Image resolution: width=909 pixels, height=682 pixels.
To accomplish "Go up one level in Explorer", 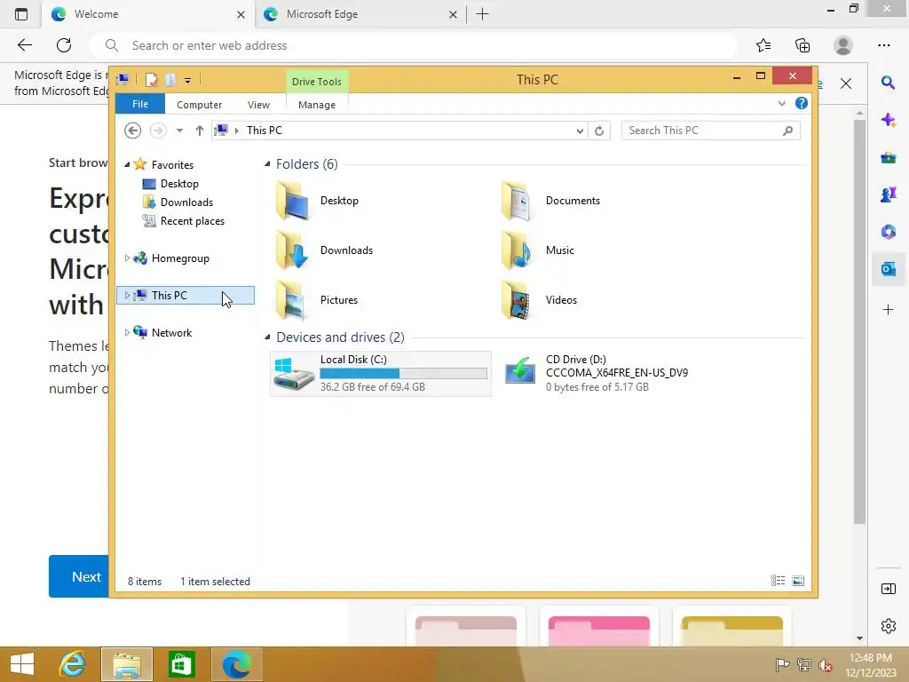I will click(x=200, y=131).
